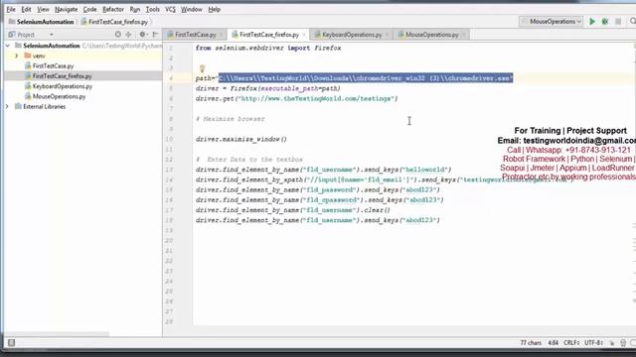This screenshot has height=357, width=636.
Task: Open the File menu
Action: click(11, 9)
